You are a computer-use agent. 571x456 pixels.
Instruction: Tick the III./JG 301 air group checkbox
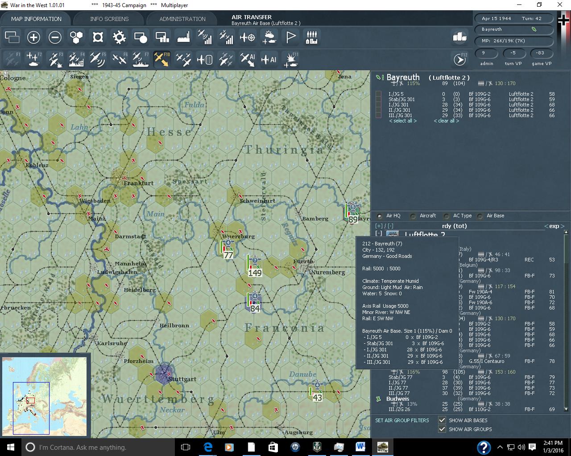pyautogui.click(x=378, y=115)
